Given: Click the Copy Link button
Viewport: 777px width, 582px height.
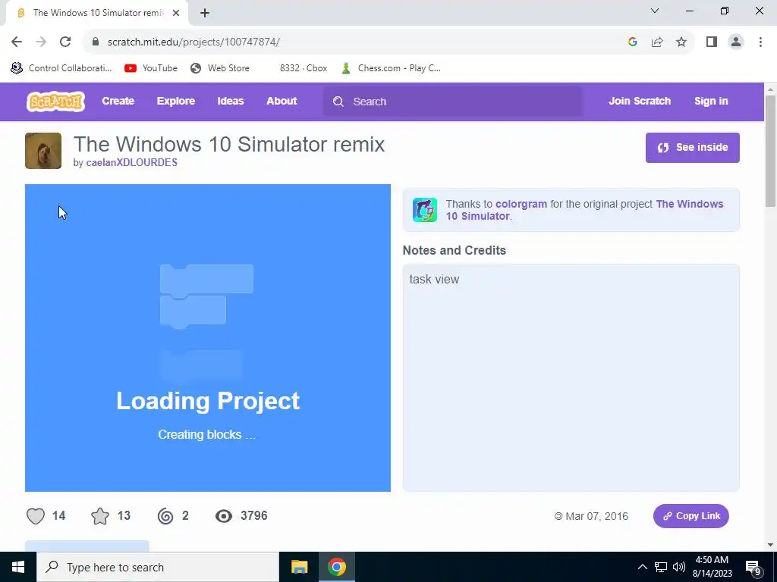Looking at the screenshot, I should 690,516.
